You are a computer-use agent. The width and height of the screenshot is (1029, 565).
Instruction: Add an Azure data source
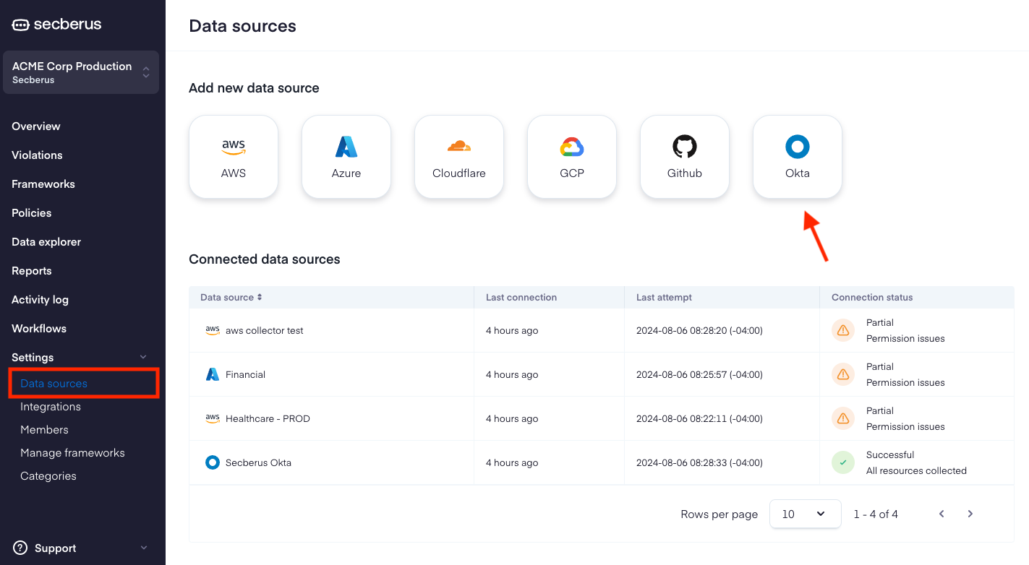pyautogui.click(x=346, y=157)
